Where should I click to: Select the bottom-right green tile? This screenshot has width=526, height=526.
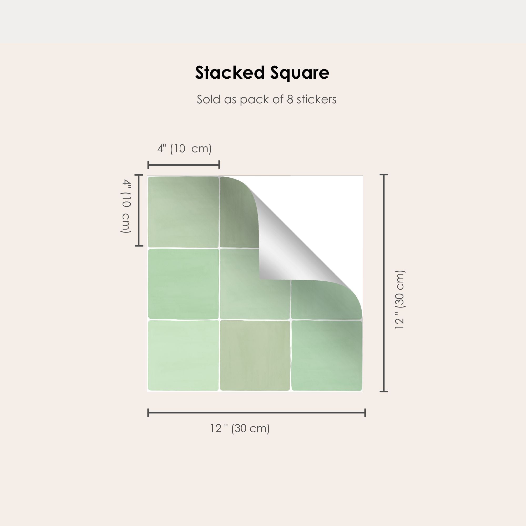tap(326, 355)
